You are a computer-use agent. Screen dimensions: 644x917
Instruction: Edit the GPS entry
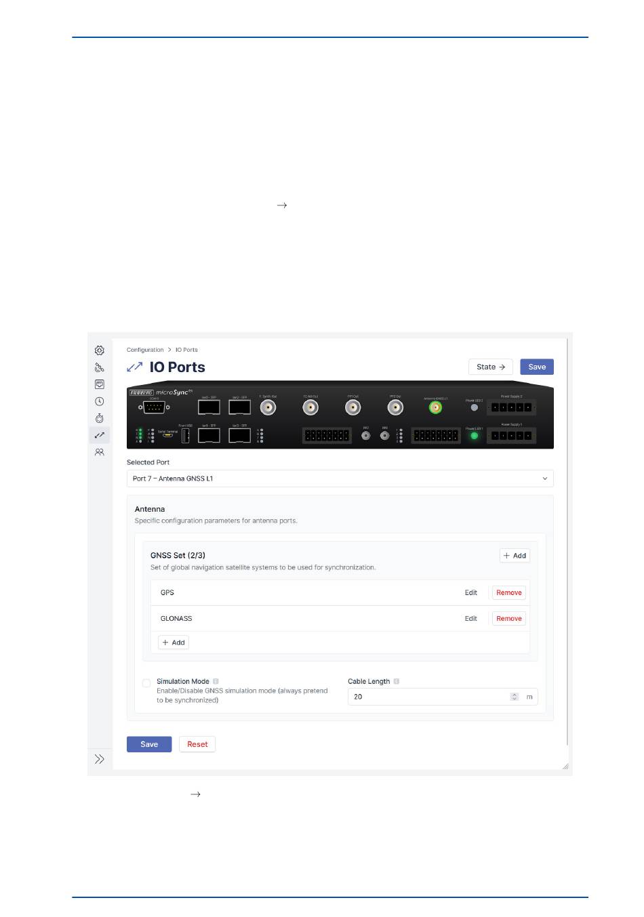[x=471, y=593]
